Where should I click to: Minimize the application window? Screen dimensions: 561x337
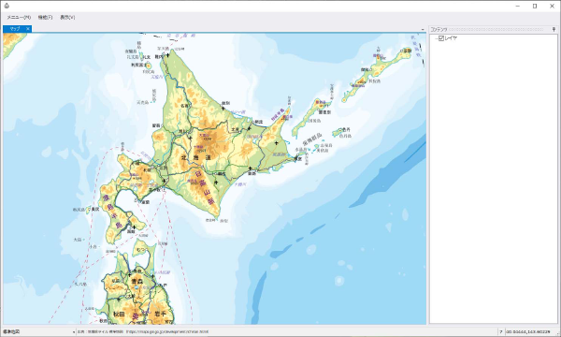point(518,7)
